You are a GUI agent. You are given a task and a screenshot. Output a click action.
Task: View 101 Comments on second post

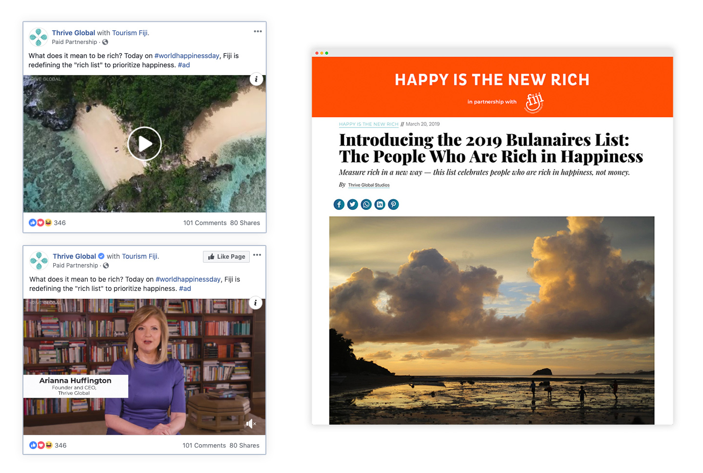coord(204,445)
